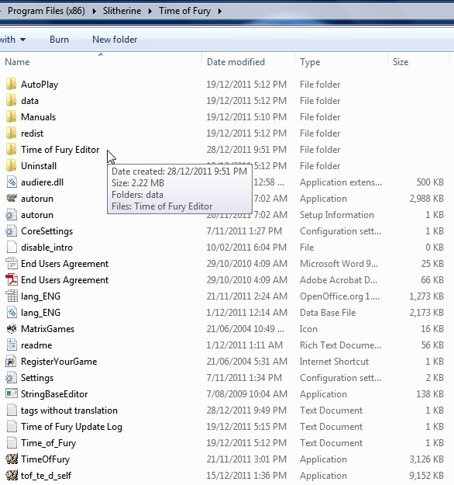Image resolution: width=454 pixels, height=485 pixels.
Task: Click Time of Fury in the address bar
Action: point(184,11)
